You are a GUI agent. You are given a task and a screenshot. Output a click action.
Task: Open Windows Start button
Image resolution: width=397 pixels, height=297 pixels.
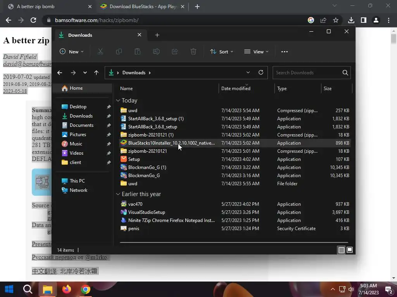point(9,289)
